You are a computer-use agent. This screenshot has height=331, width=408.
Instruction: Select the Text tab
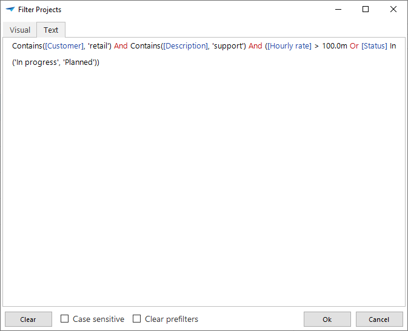(x=51, y=30)
